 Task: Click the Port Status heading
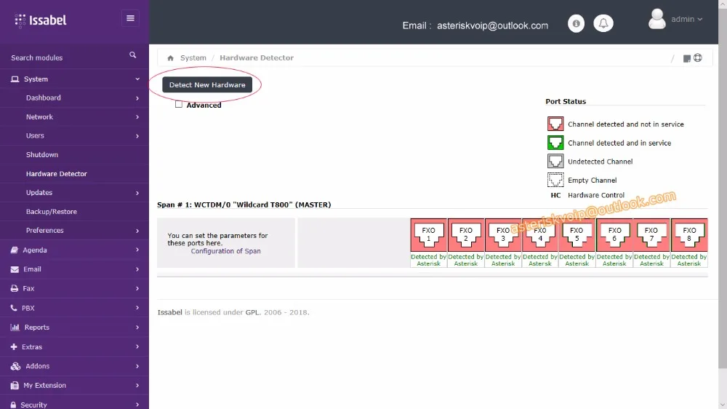[566, 102]
